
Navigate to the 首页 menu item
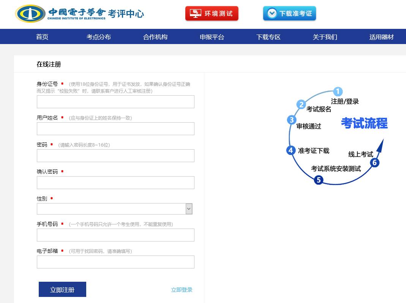click(x=42, y=36)
